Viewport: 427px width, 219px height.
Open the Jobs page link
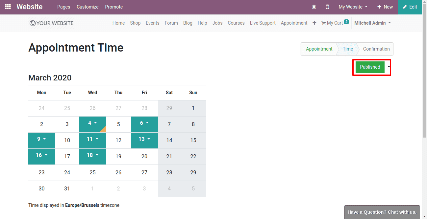click(217, 23)
